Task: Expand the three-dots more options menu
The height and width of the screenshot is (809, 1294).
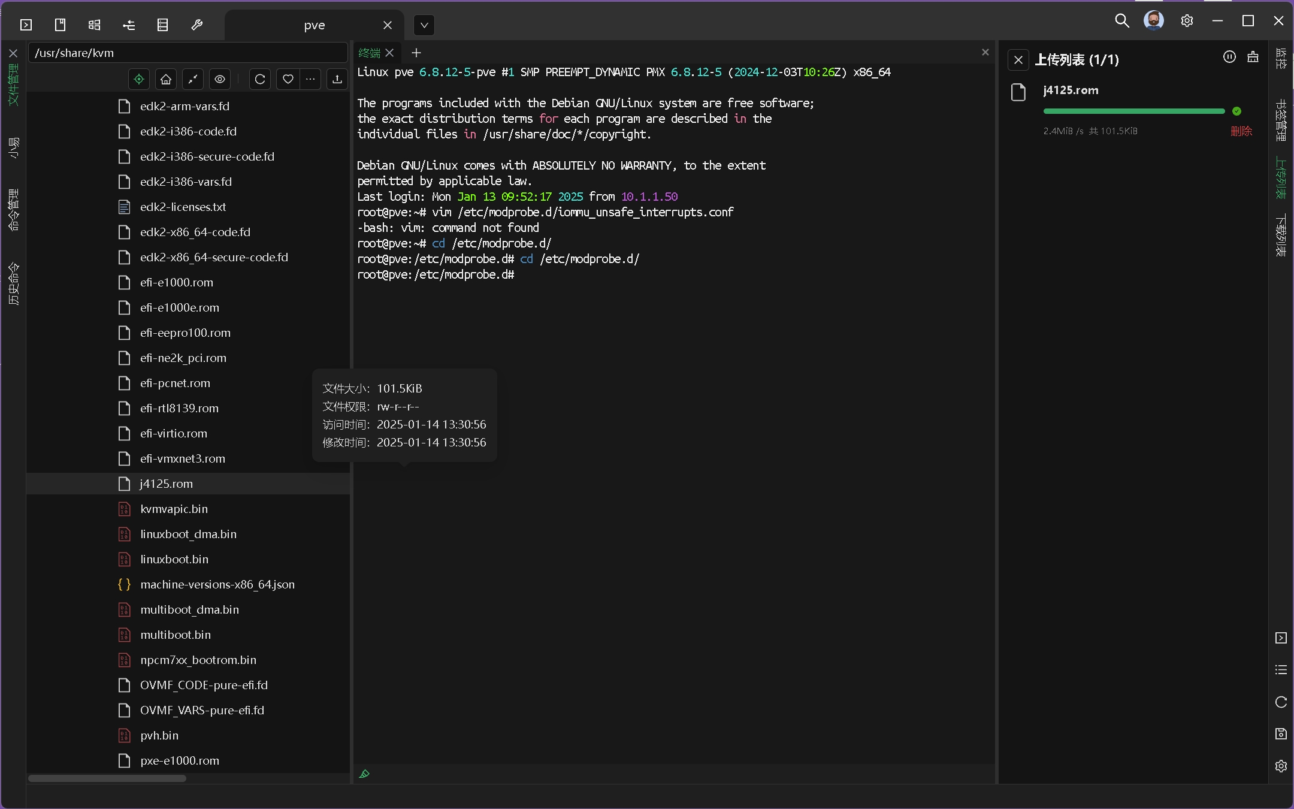Action: click(310, 79)
